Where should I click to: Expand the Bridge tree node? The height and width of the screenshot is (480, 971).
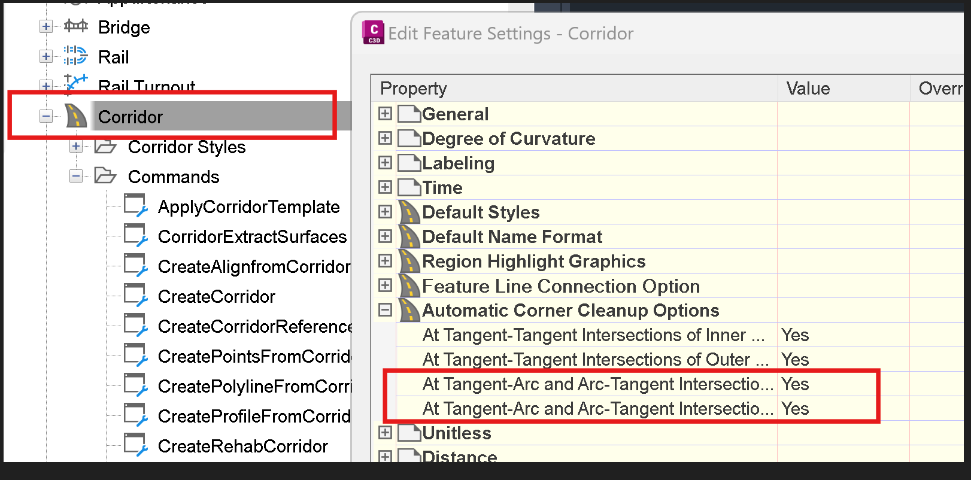click(46, 26)
